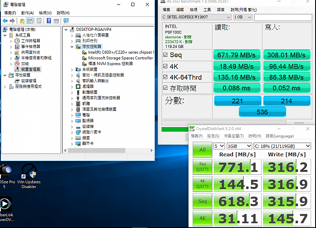The height and width of the screenshot is (228, 316).
Task: Select the 磁碟管理 disk icon in left tree
Action: (17, 81)
